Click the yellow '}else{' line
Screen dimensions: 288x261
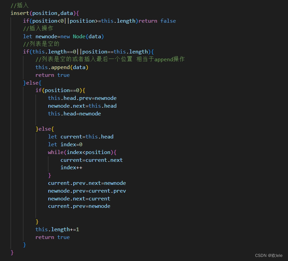point(45,129)
